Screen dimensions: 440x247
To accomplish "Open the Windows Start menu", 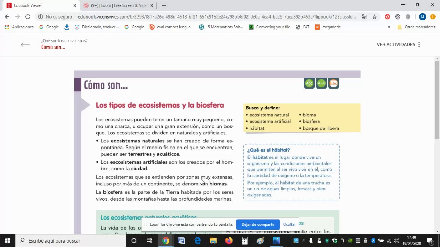I will point(8,240).
